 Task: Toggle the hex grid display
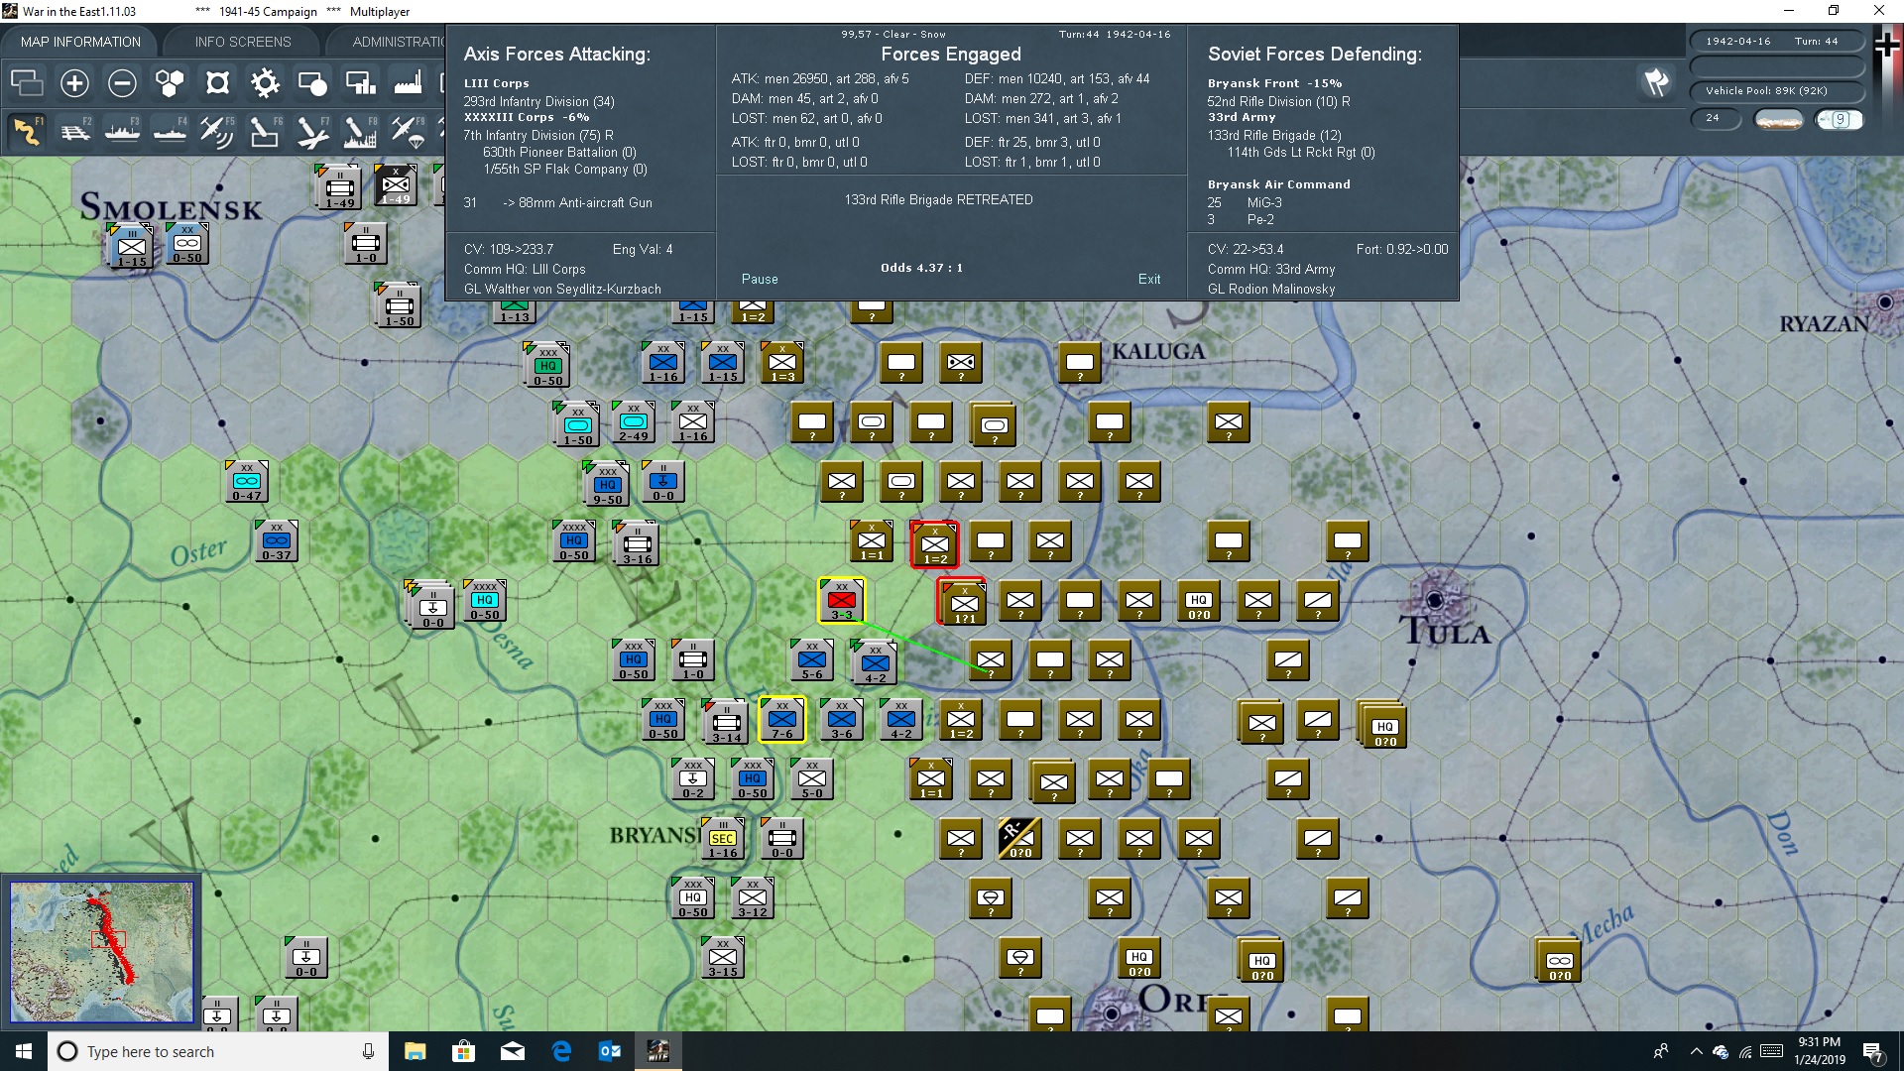coord(170,83)
